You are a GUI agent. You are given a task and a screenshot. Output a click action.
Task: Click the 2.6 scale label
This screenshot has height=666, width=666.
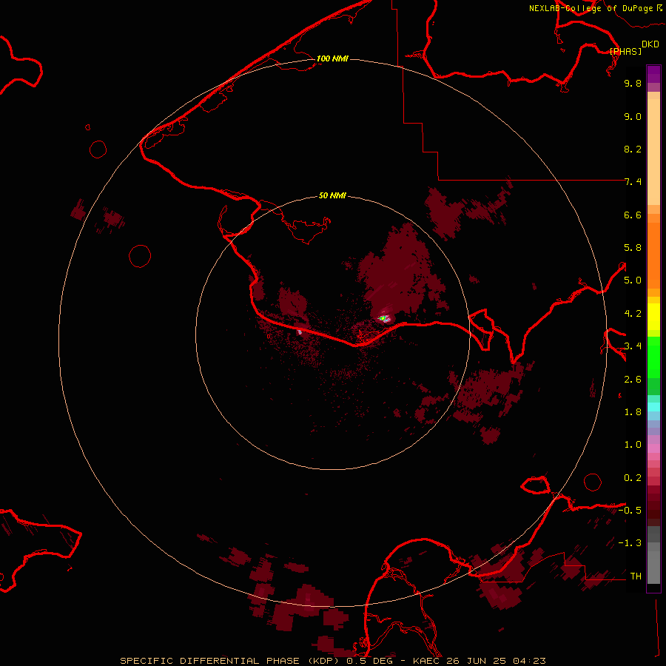[633, 380]
